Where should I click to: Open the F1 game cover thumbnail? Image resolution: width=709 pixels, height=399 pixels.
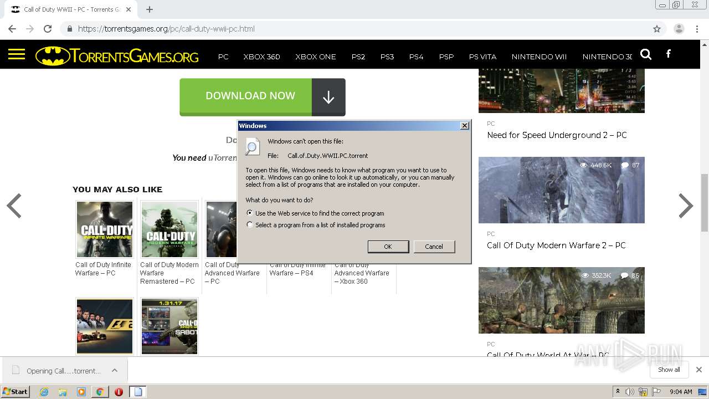[105, 326]
